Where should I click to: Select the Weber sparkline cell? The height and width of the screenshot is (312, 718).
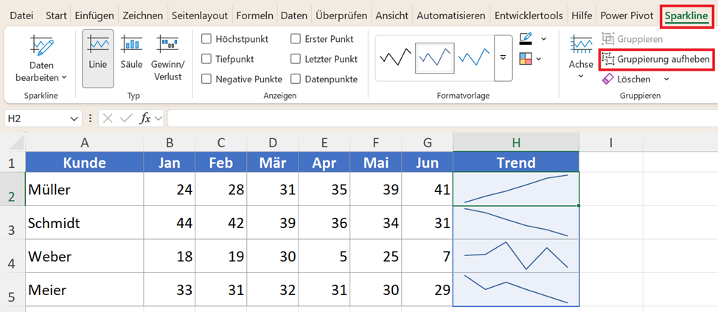516,256
